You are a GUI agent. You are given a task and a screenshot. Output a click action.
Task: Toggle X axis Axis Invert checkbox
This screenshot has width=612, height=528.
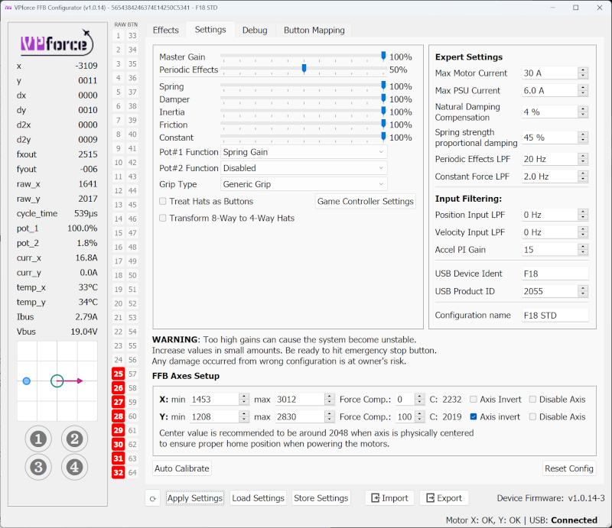click(474, 400)
